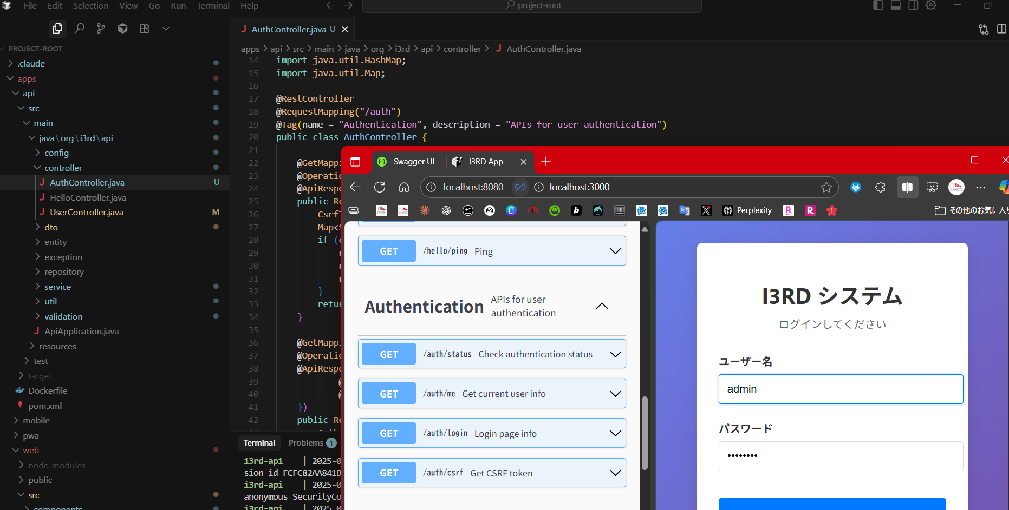This screenshot has width=1009, height=510.
Task: Open the Perplexity bookmark
Action: (747, 210)
